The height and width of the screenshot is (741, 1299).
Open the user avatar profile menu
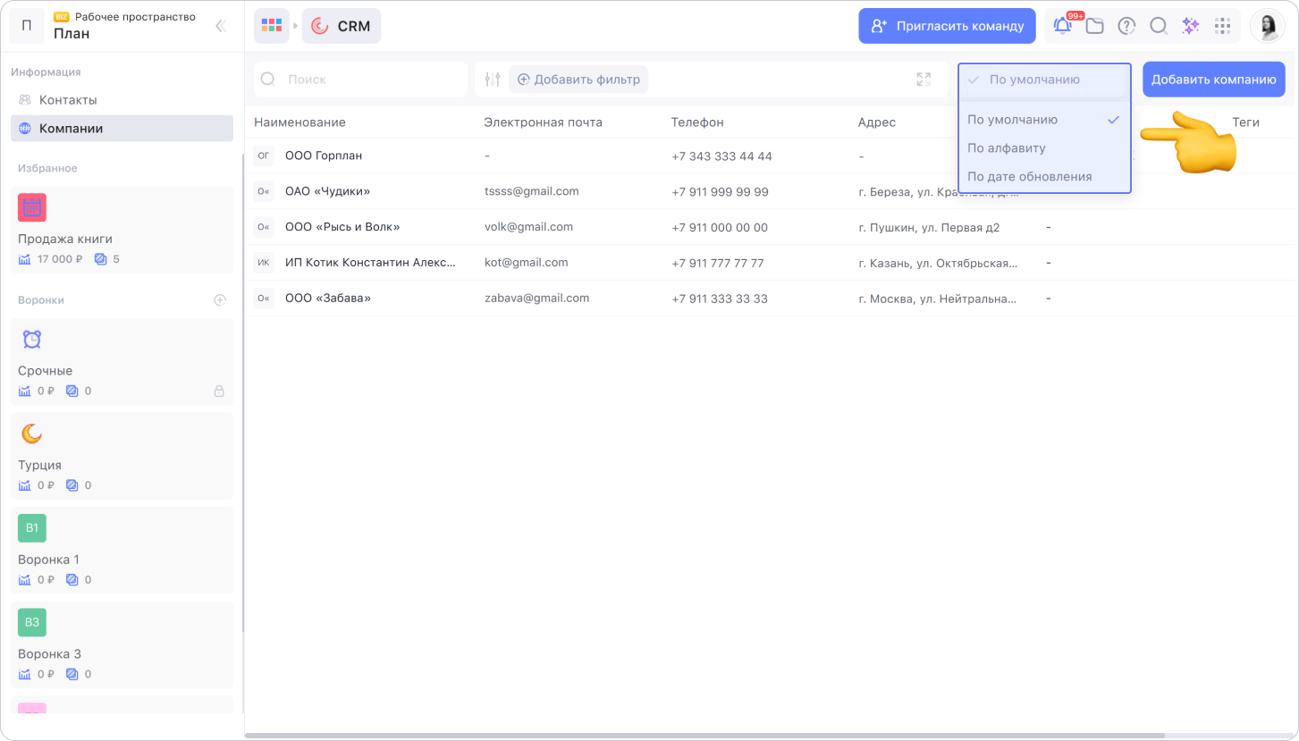click(x=1267, y=26)
